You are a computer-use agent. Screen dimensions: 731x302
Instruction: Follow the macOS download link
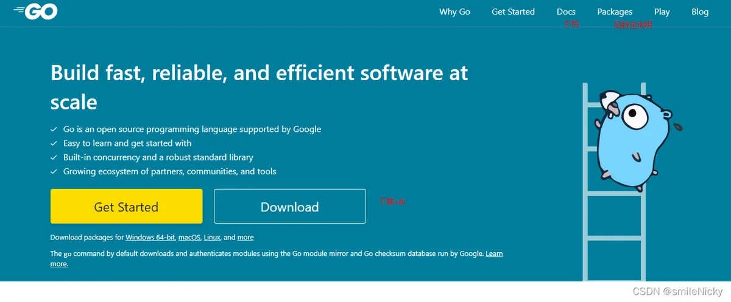coord(189,238)
